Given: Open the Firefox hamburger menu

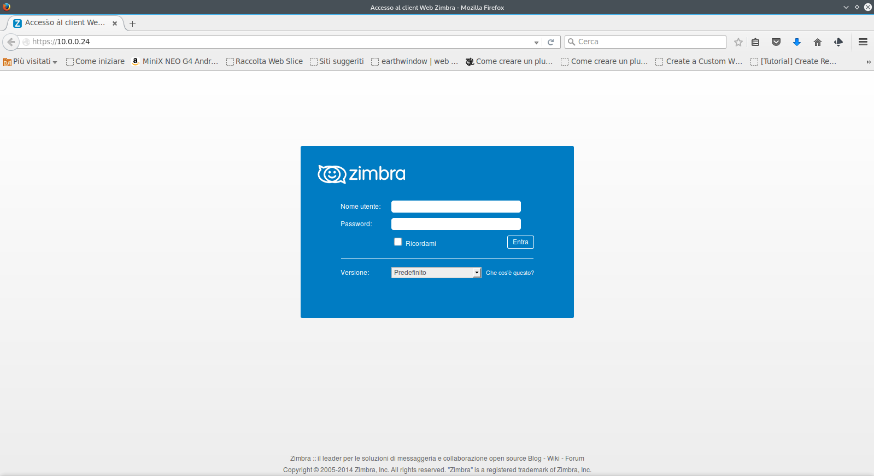Looking at the screenshot, I should coord(863,42).
